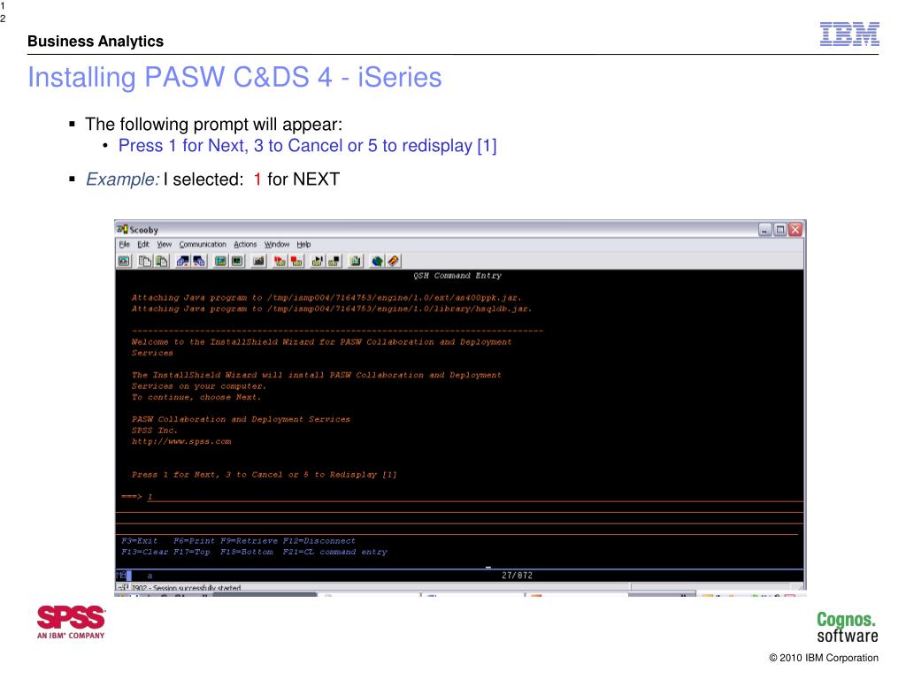906x679 pixels.
Task: Click the F17=Top function key label
Action: click(x=192, y=552)
